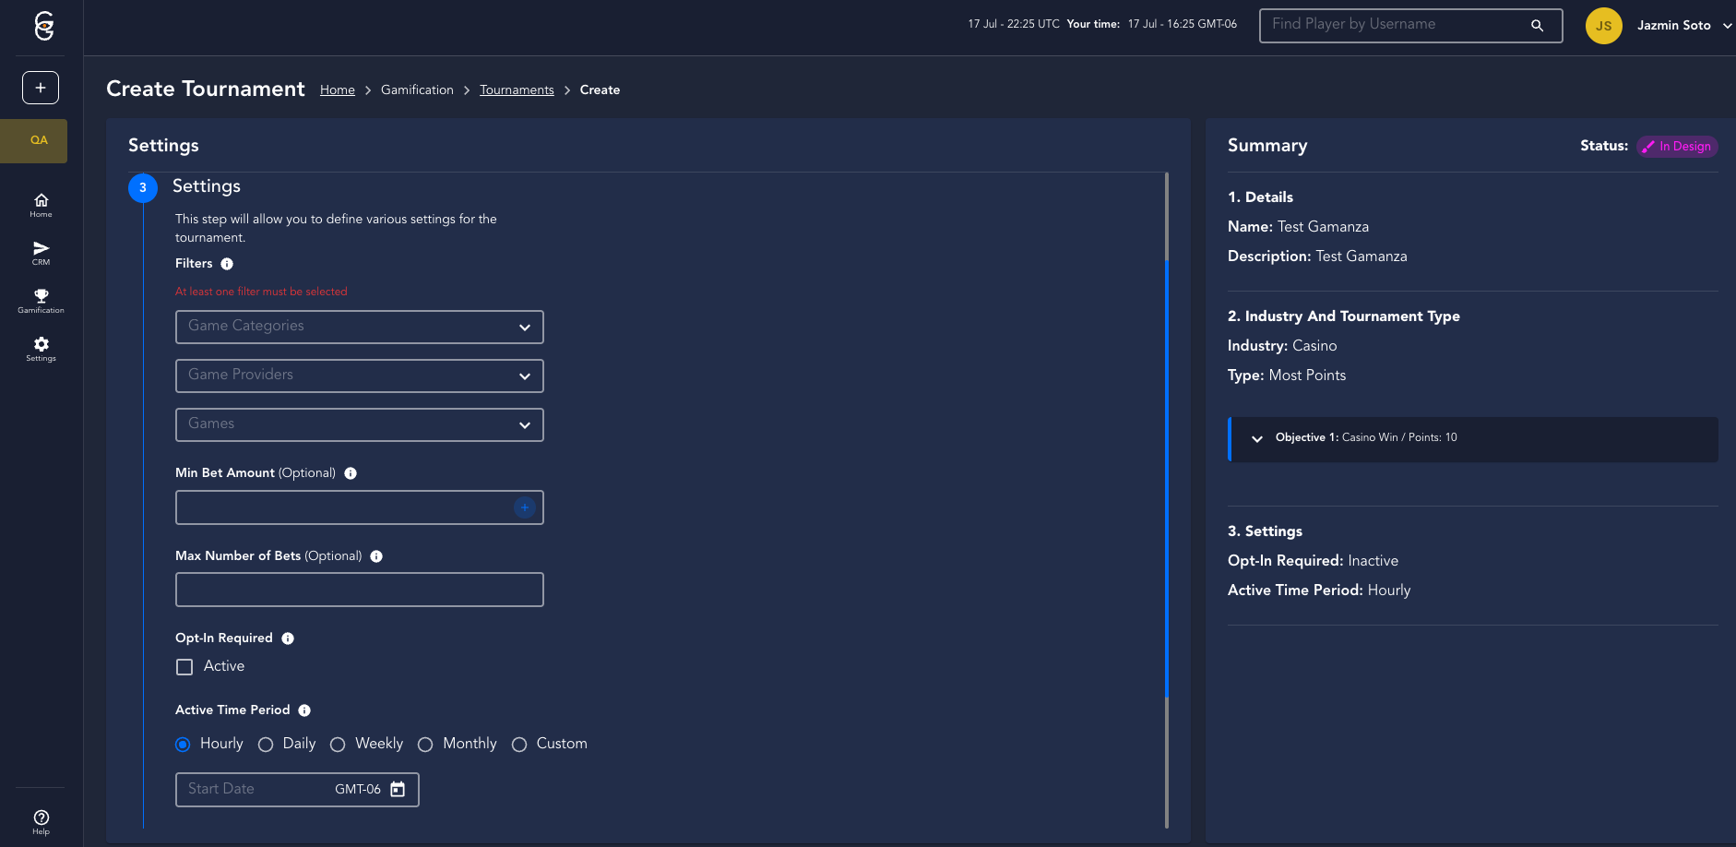
Task: Open Gamification via the trophy icon
Action: pyautogui.click(x=41, y=300)
